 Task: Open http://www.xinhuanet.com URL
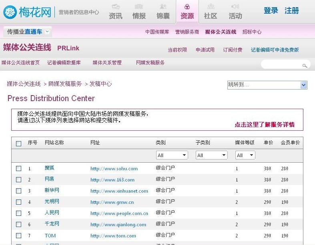click(119, 191)
